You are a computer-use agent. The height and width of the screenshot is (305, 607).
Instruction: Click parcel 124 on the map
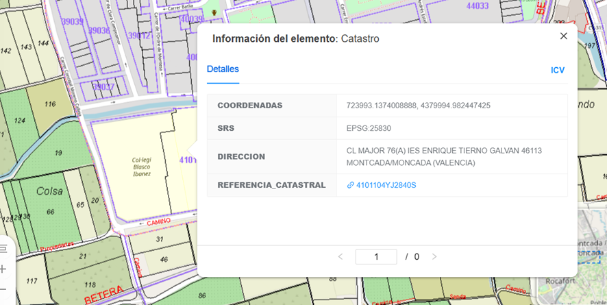[20, 121]
